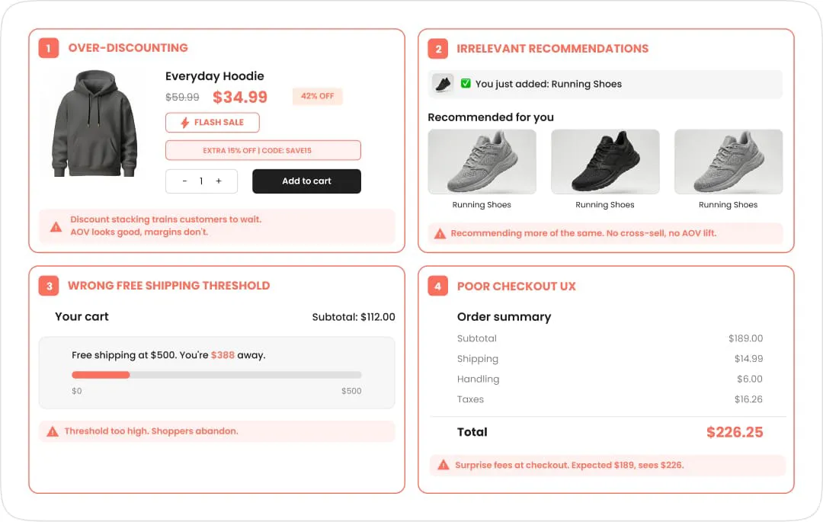The height and width of the screenshot is (522, 823).
Task: Click the lightning bolt icon in Flash Sale
Action: click(184, 123)
